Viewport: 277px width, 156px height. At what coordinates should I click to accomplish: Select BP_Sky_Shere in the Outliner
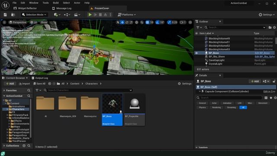[x=216, y=57]
